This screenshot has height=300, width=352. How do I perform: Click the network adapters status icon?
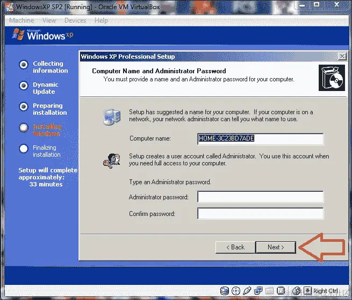tap(258, 291)
